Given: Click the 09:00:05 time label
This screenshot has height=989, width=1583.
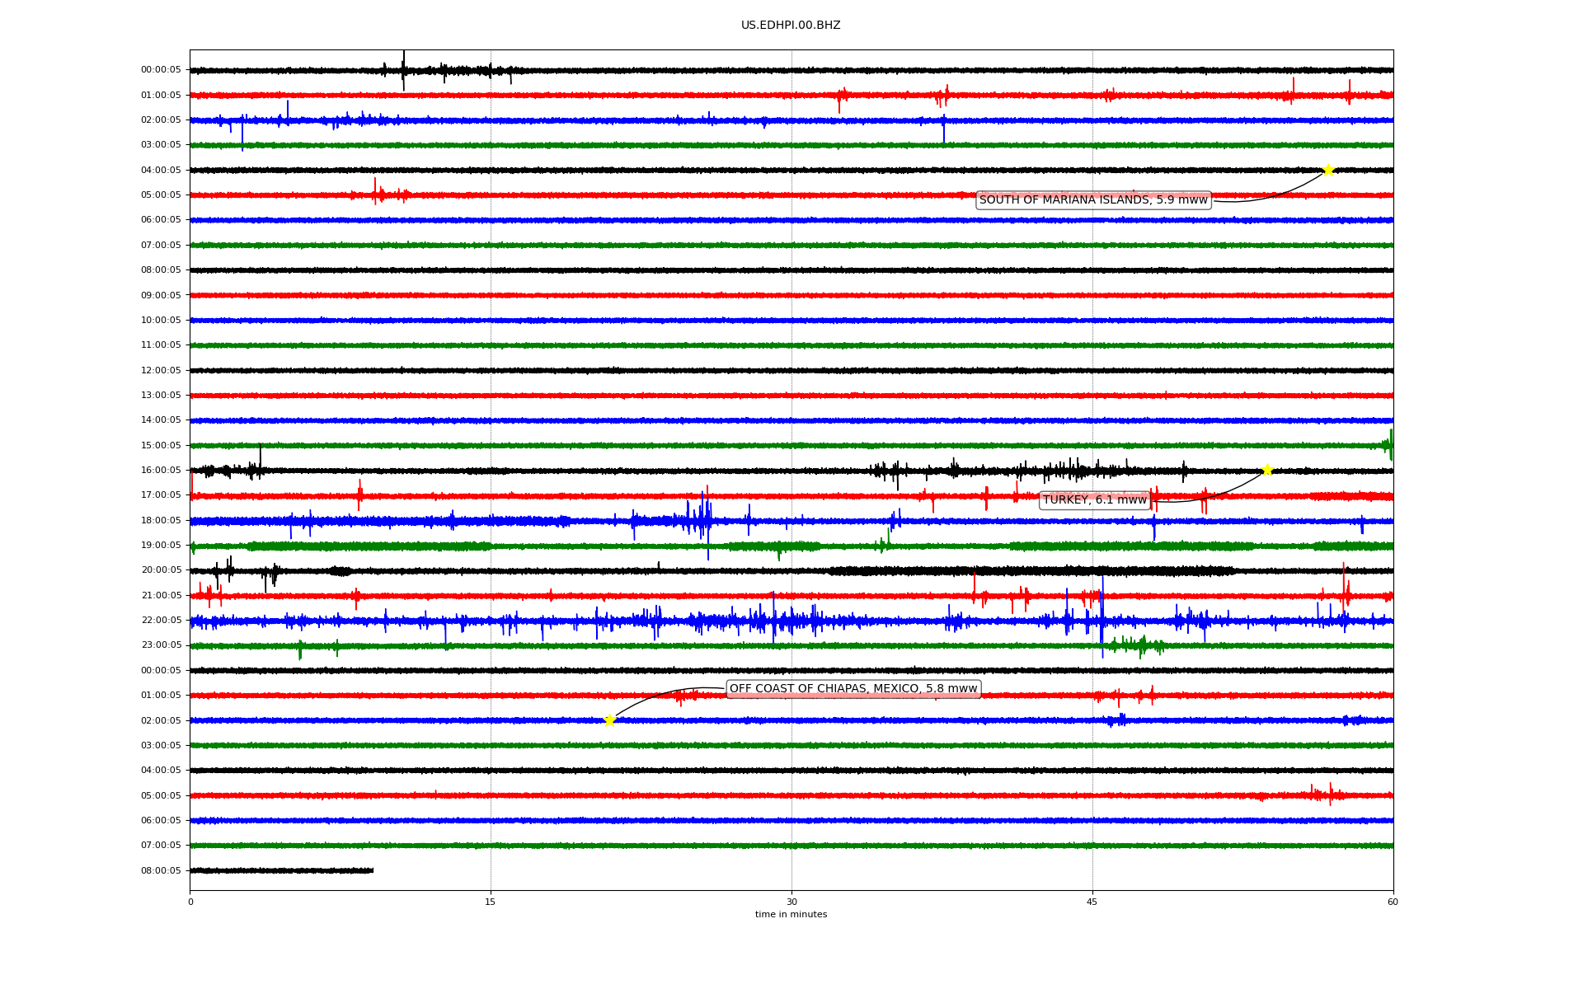Looking at the screenshot, I should (x=161, y=296).
